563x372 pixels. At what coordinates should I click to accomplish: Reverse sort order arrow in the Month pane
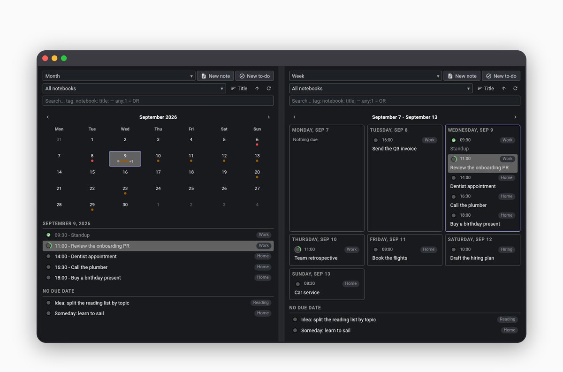[x=257, y=88]
